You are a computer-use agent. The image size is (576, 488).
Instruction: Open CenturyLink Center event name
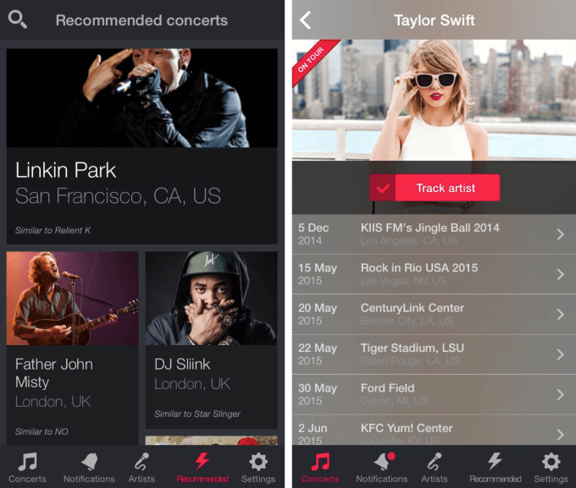(413, 308)
